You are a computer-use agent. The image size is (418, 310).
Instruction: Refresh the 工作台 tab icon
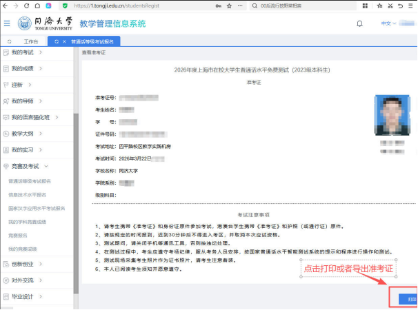[x=10, y=41]
